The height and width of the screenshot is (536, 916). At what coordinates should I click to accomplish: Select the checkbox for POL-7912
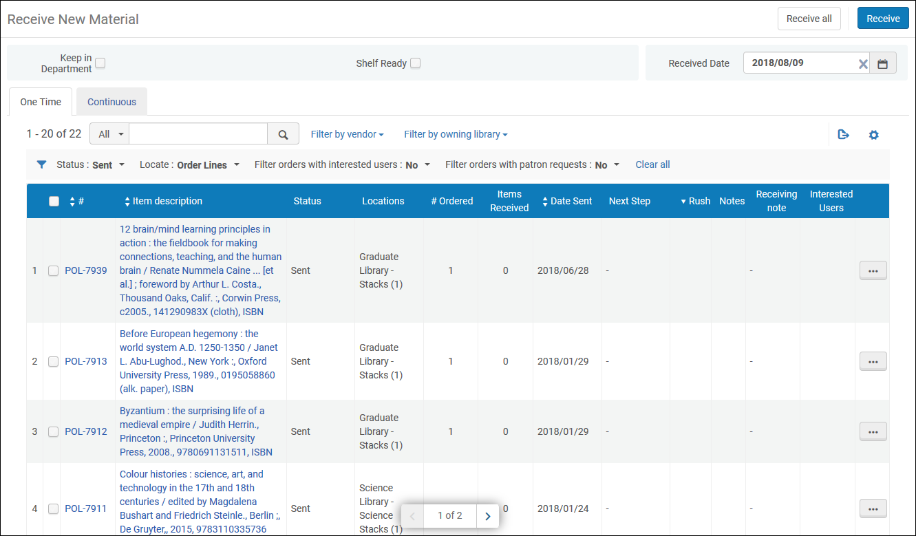53,432
